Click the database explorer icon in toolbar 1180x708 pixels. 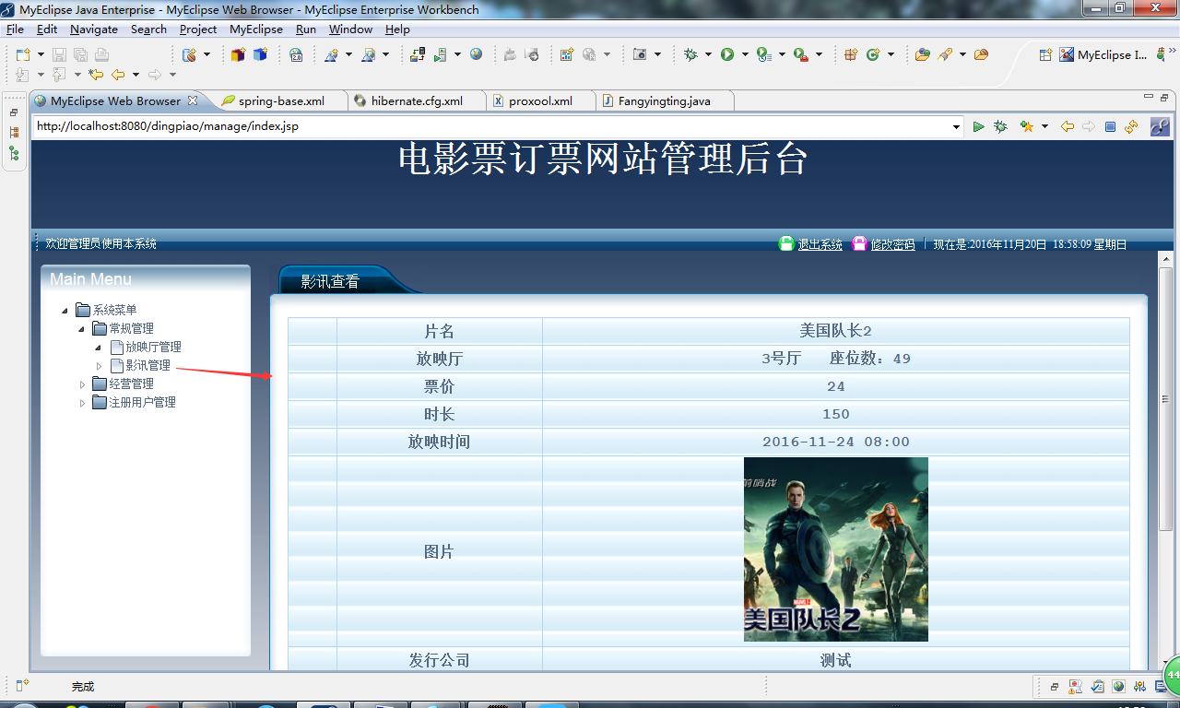pos(189,54)
